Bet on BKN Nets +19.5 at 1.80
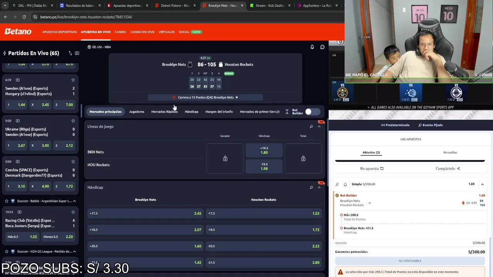 point(264,150)
